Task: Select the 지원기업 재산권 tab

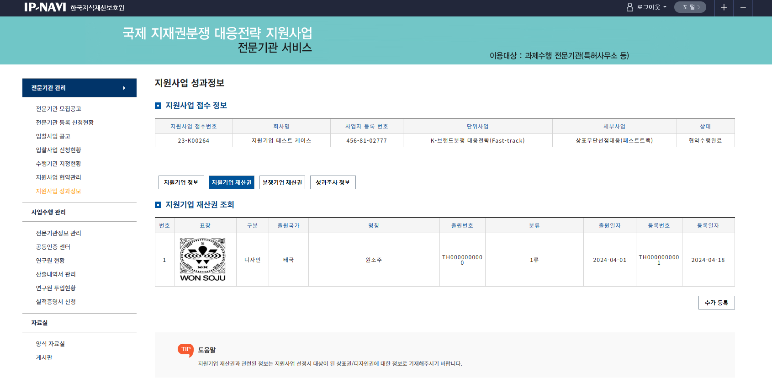Action: coord(232,182)
